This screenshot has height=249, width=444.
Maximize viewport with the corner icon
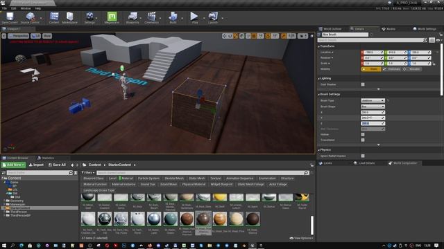pos(311,36)
